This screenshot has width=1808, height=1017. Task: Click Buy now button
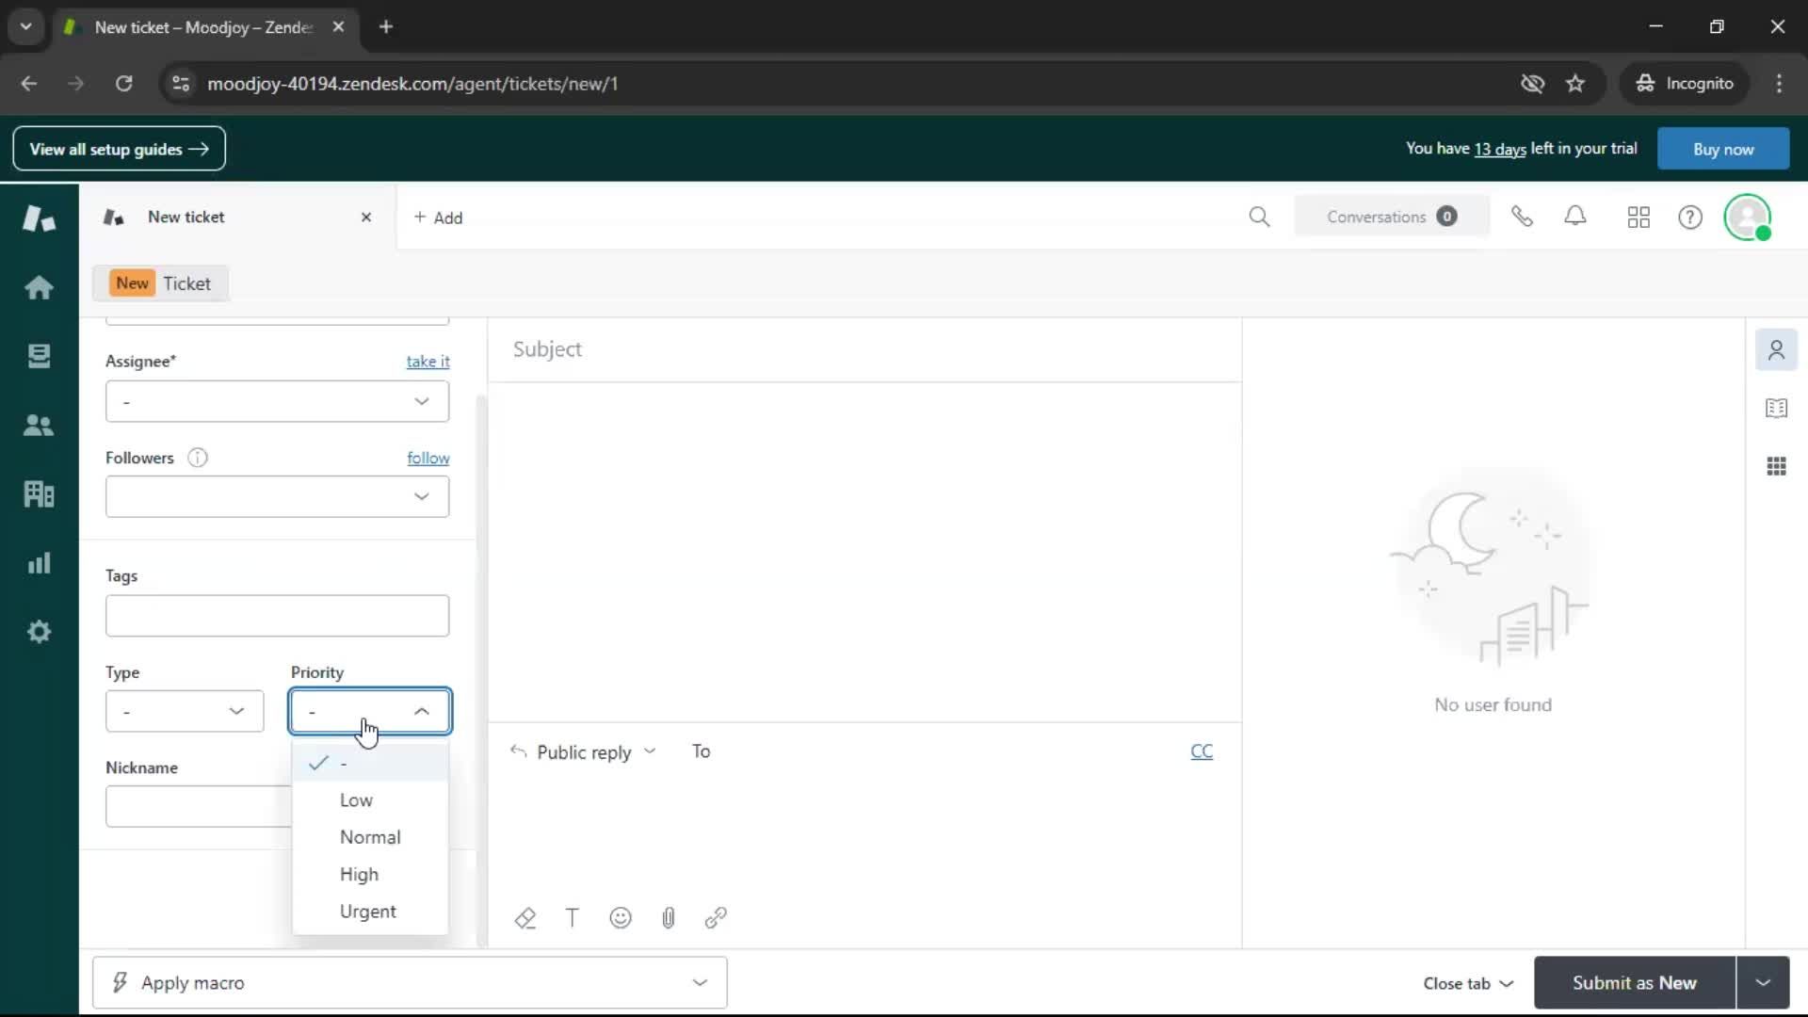pyautogui.click(x=1722, y=149)
